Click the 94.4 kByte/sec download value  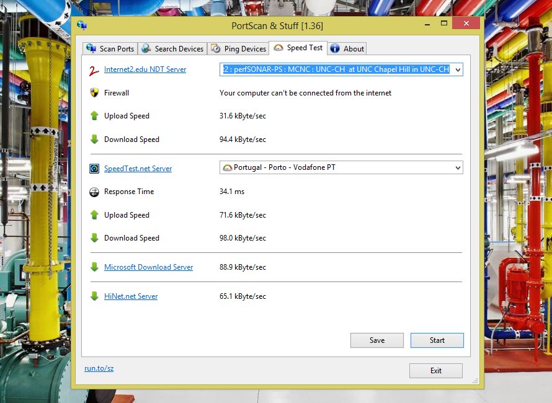pyautogui.click(x=243, y=139)
